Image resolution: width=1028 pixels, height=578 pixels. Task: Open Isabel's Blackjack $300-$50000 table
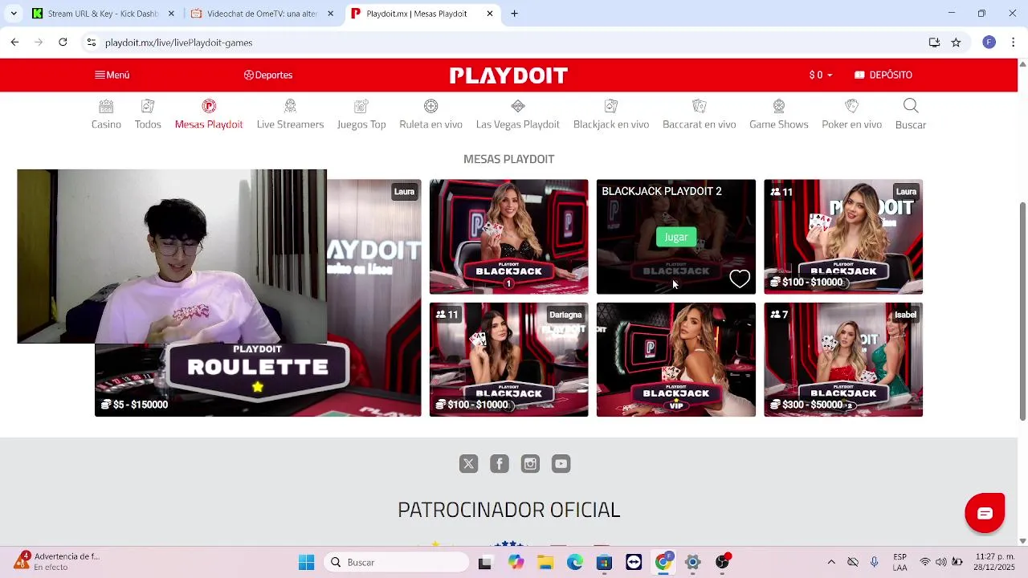pyautogui.click(x=843, y=360)
